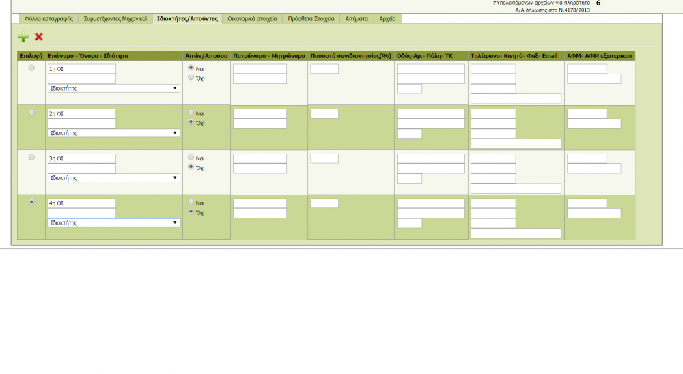The width and height of the screenshot is (683, 374).
Task: Select the row radio button for 2η ΟΙ
Action: pos(31,113)
